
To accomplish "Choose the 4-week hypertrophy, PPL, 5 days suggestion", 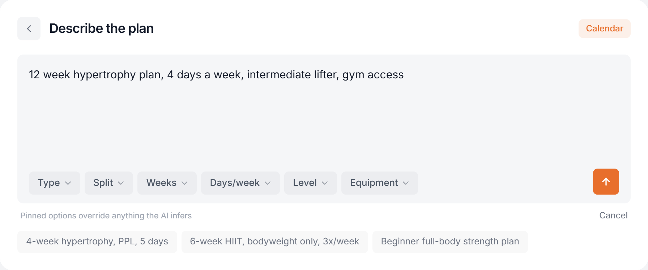I will click(x=97, y=241).
